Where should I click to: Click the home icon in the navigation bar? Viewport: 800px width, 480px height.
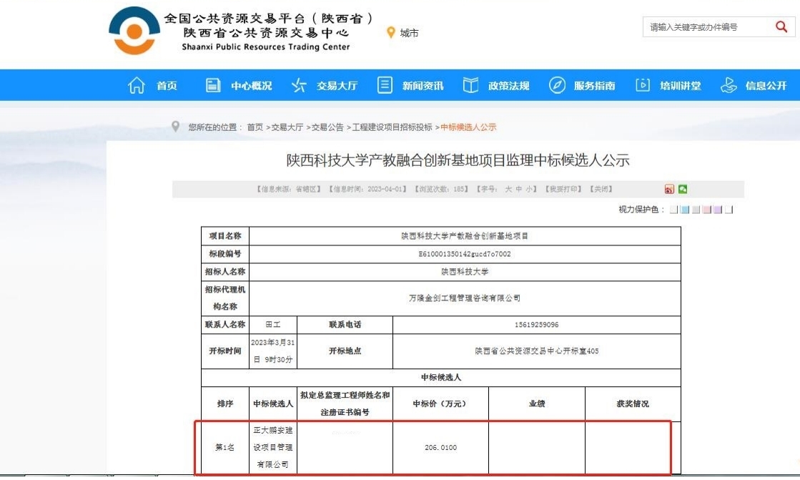coord(136,85)
